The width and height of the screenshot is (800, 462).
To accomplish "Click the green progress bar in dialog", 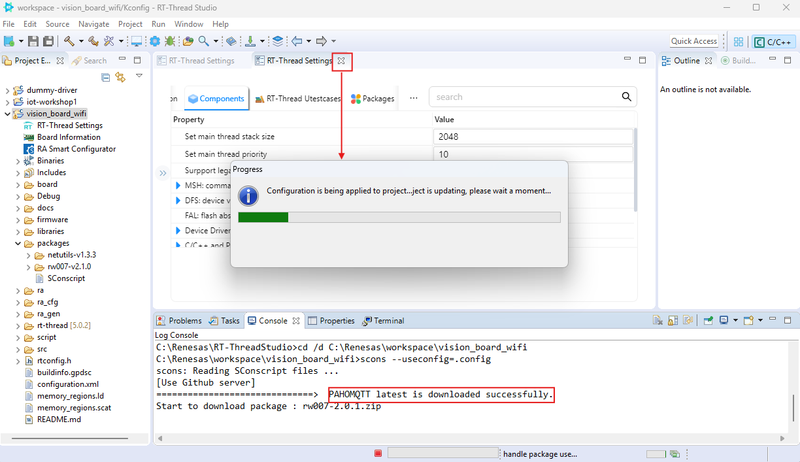I will pyautogui.click(x=263, y=217).
